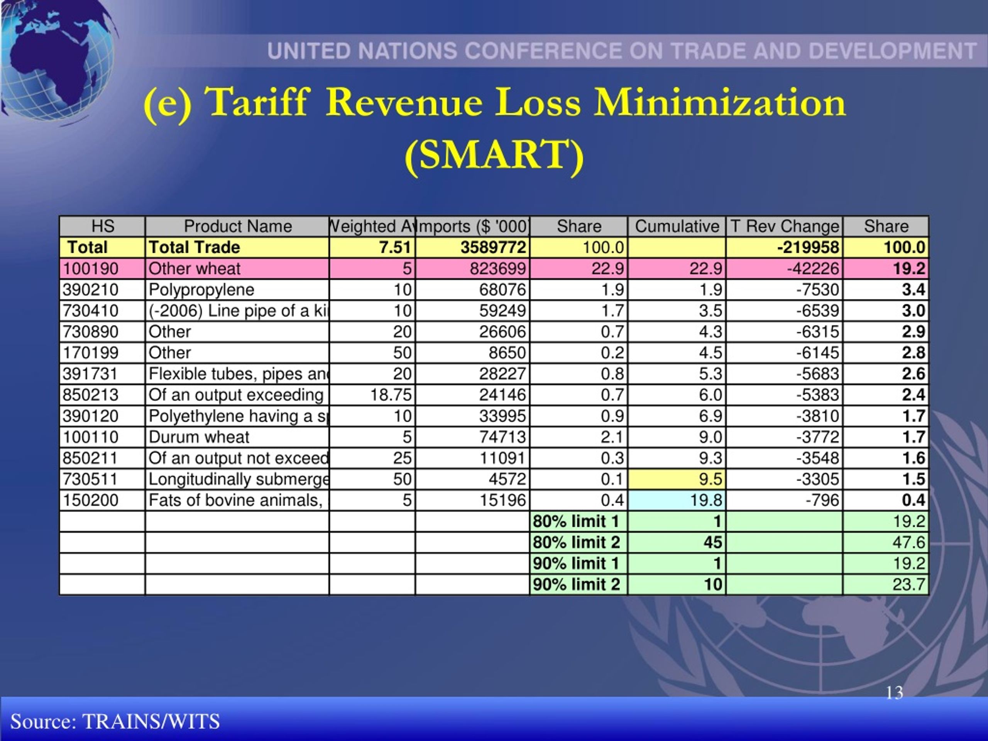Click revenue change -796

pos(784,500)
